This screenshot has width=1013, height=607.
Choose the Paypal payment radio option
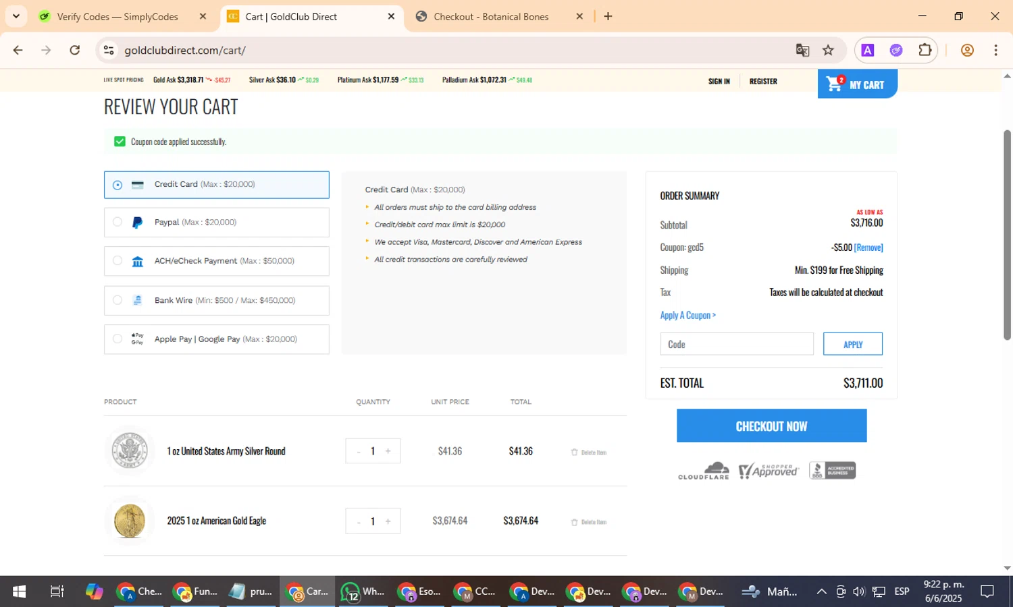118,222
